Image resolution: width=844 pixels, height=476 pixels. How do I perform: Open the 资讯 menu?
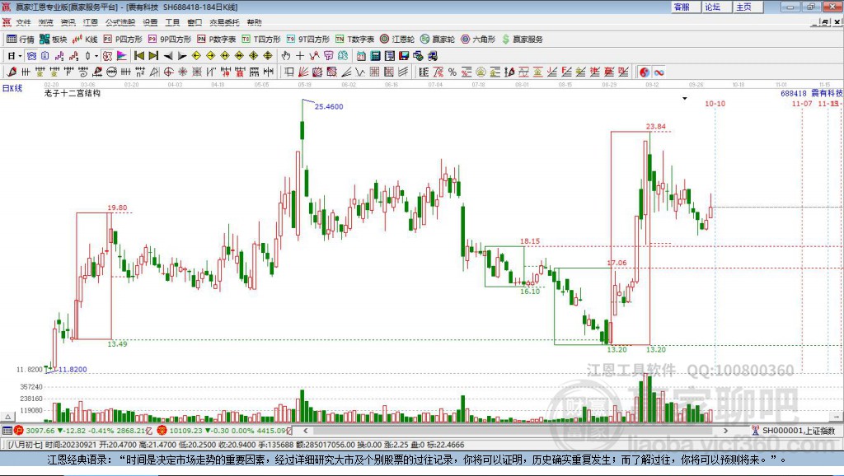68,22
